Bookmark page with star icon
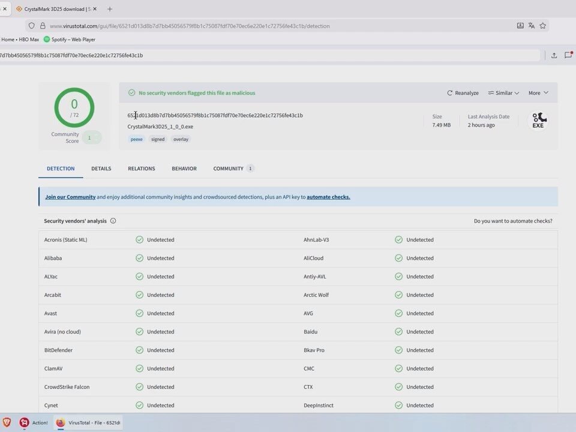Image resolution: width=576 pixels, height=432 pixels. click(x=542, y=26)
